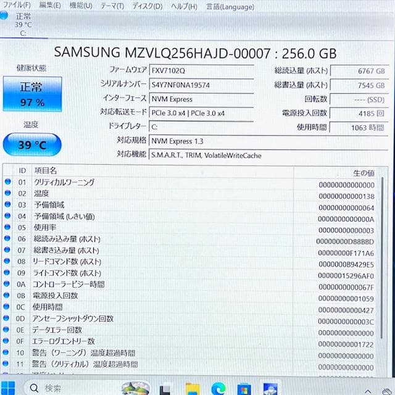The width and height of the screenshot is (395, 395).
Task: Click power-on count value 4185 回
Action: point(359,114)
